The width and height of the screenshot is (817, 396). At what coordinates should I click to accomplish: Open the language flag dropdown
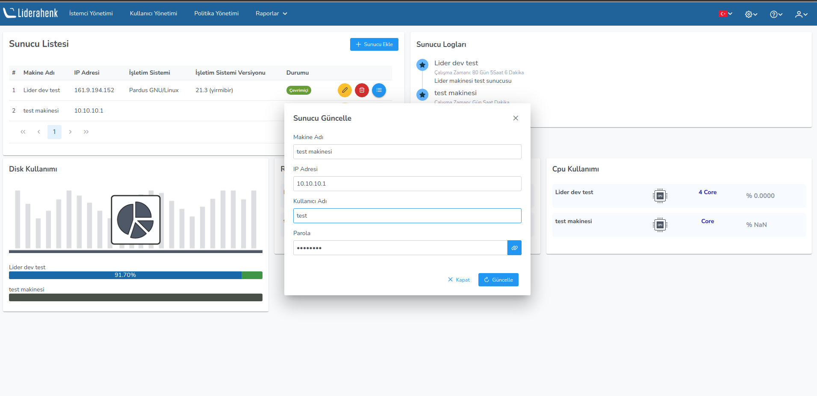click(x=725, y=14)
